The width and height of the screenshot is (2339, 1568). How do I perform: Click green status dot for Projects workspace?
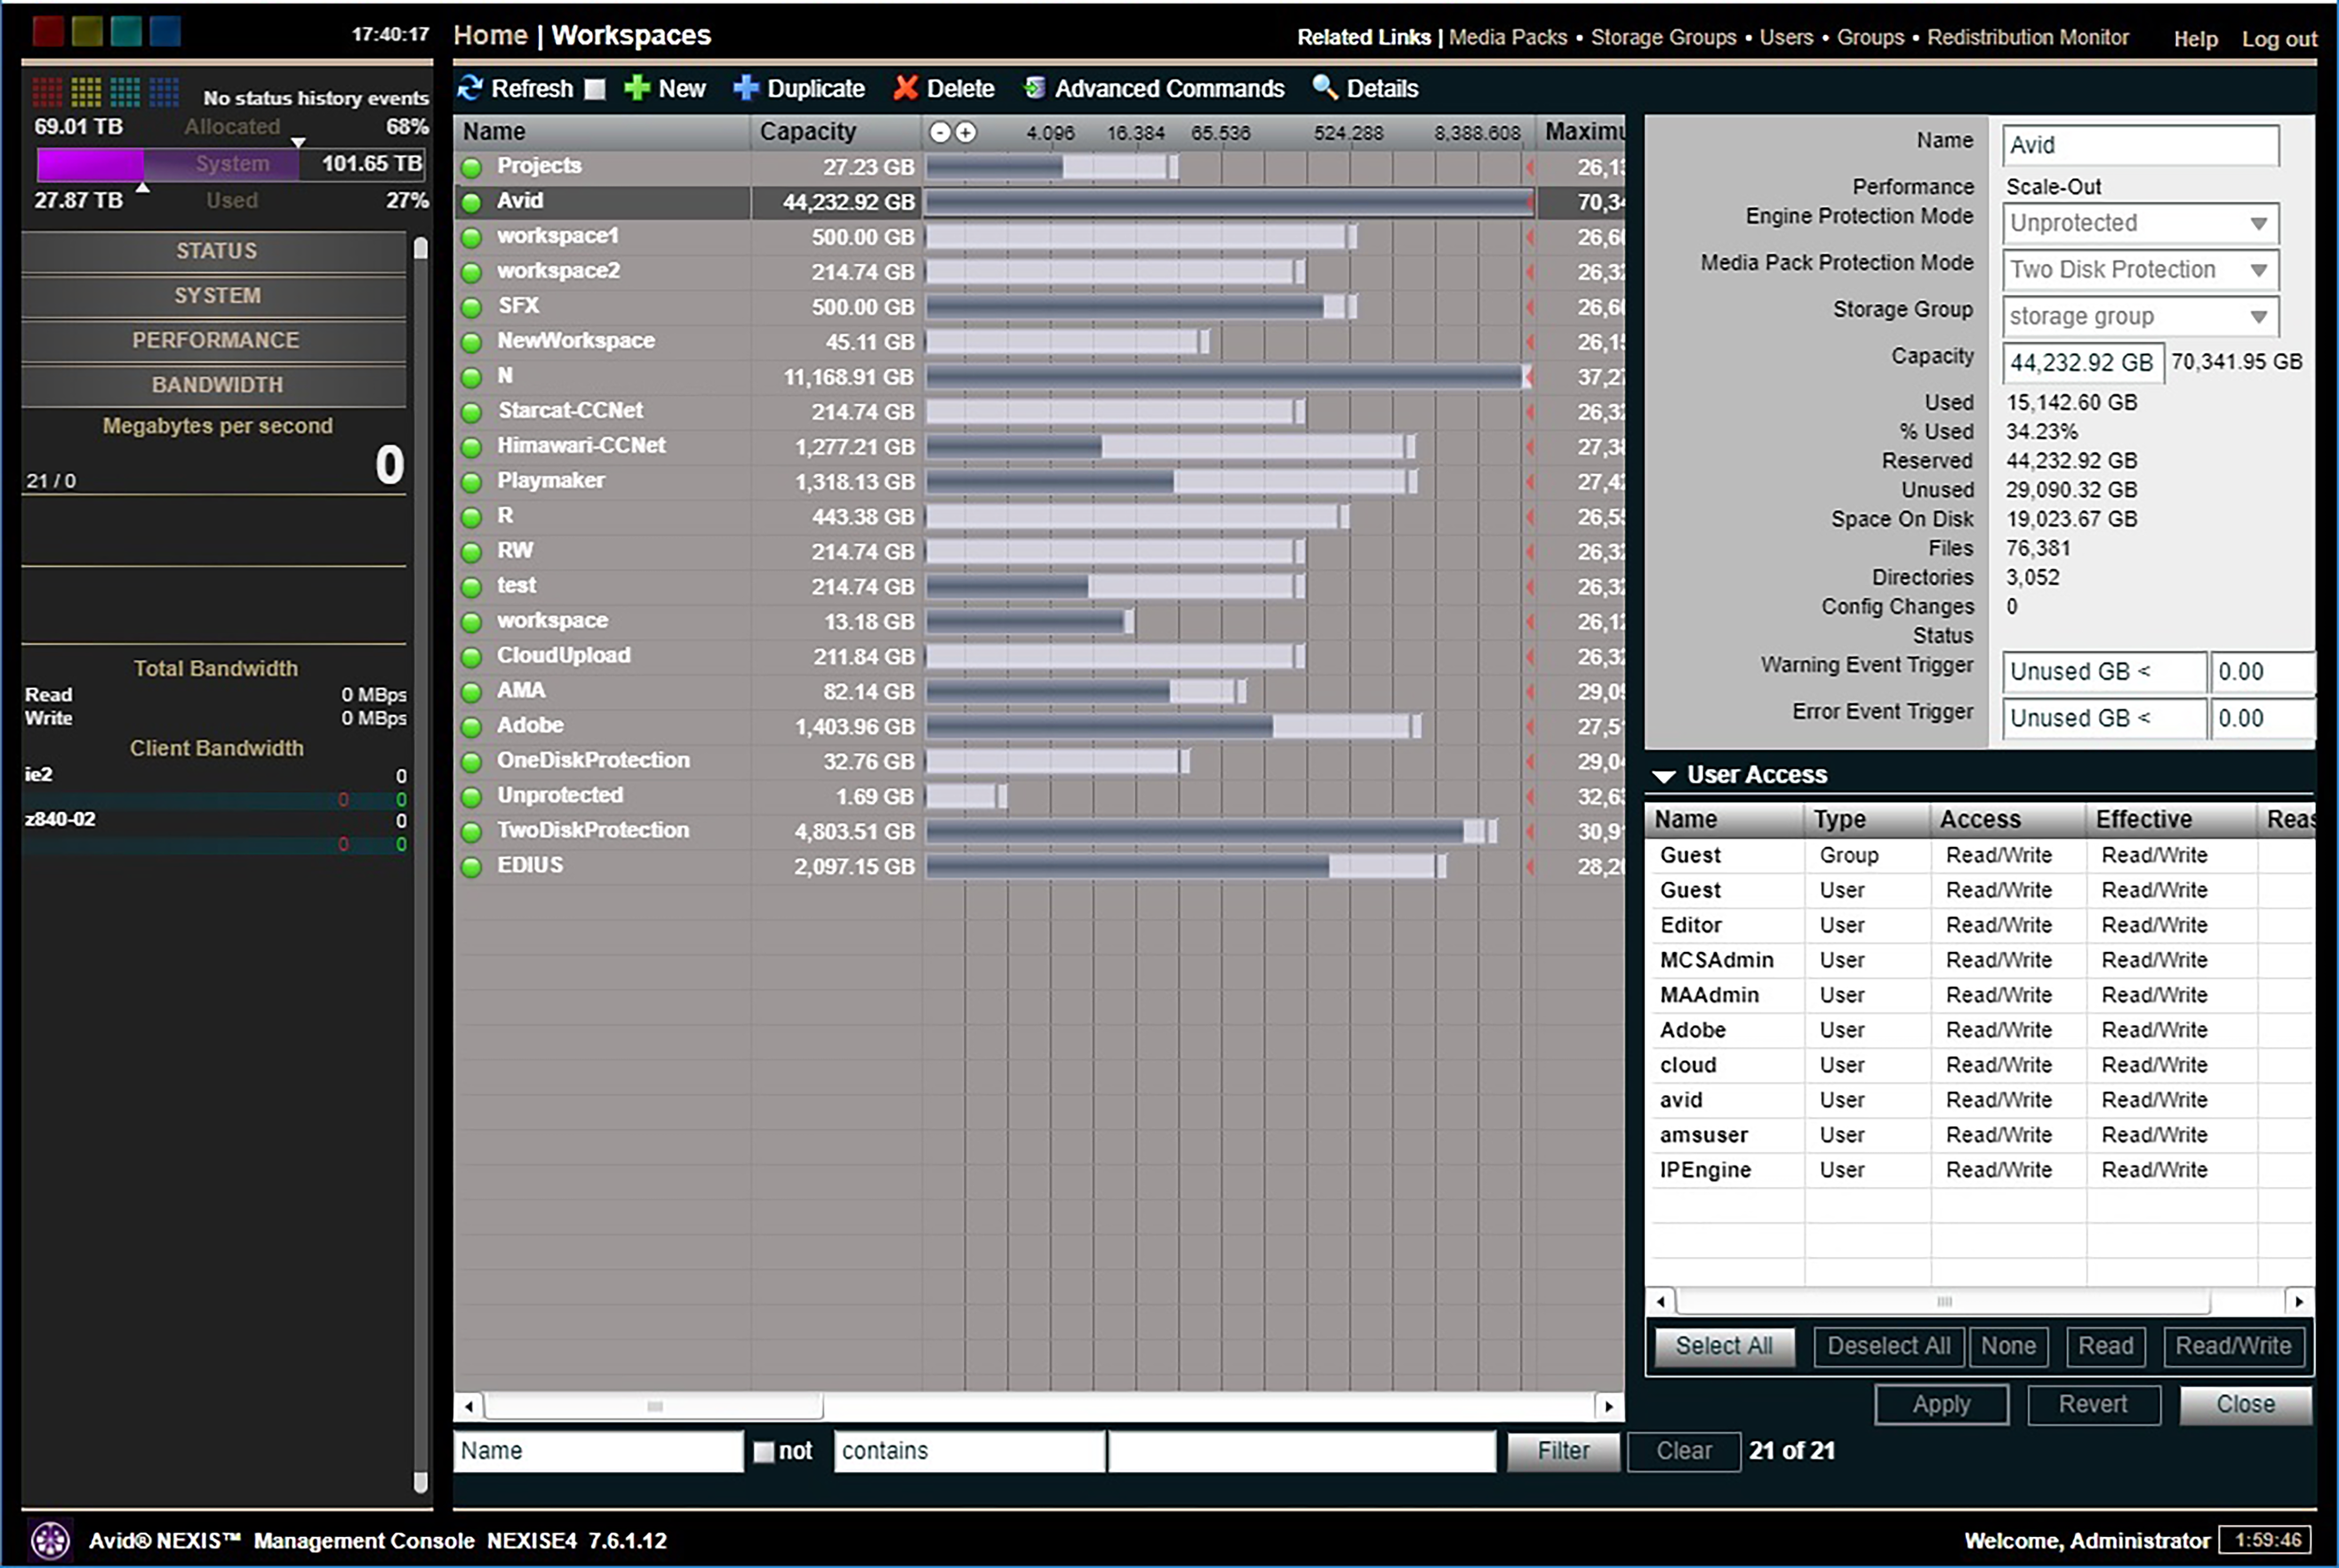tap(471, 167)
